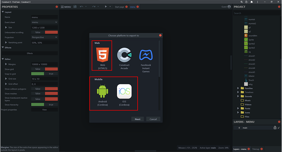Expand the Icons folder
The image size is (282, 152).
coord(238,113)
